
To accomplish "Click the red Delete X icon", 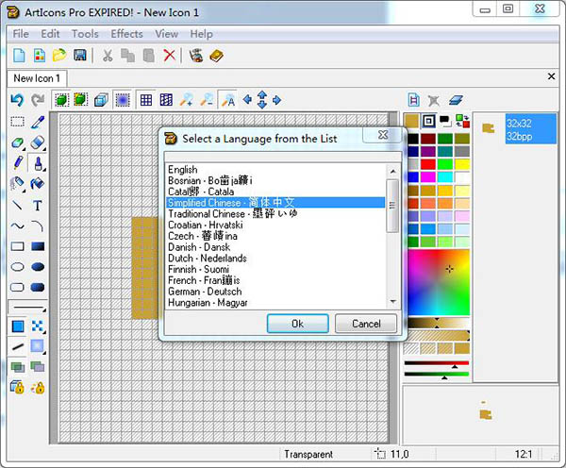I will pos(169,56).
